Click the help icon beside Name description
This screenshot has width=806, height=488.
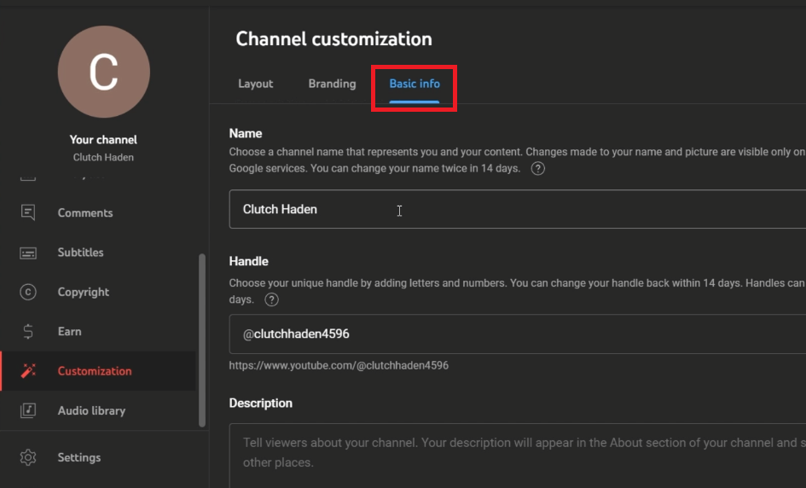[537, 169]
